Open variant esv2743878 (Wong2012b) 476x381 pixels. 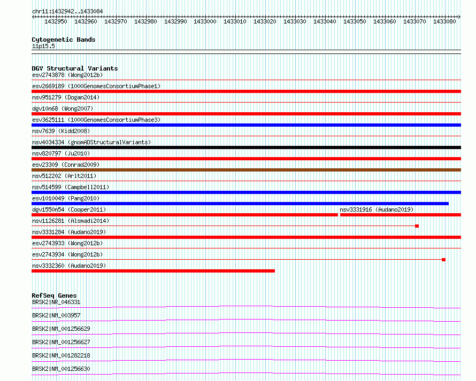click(67, 75)
